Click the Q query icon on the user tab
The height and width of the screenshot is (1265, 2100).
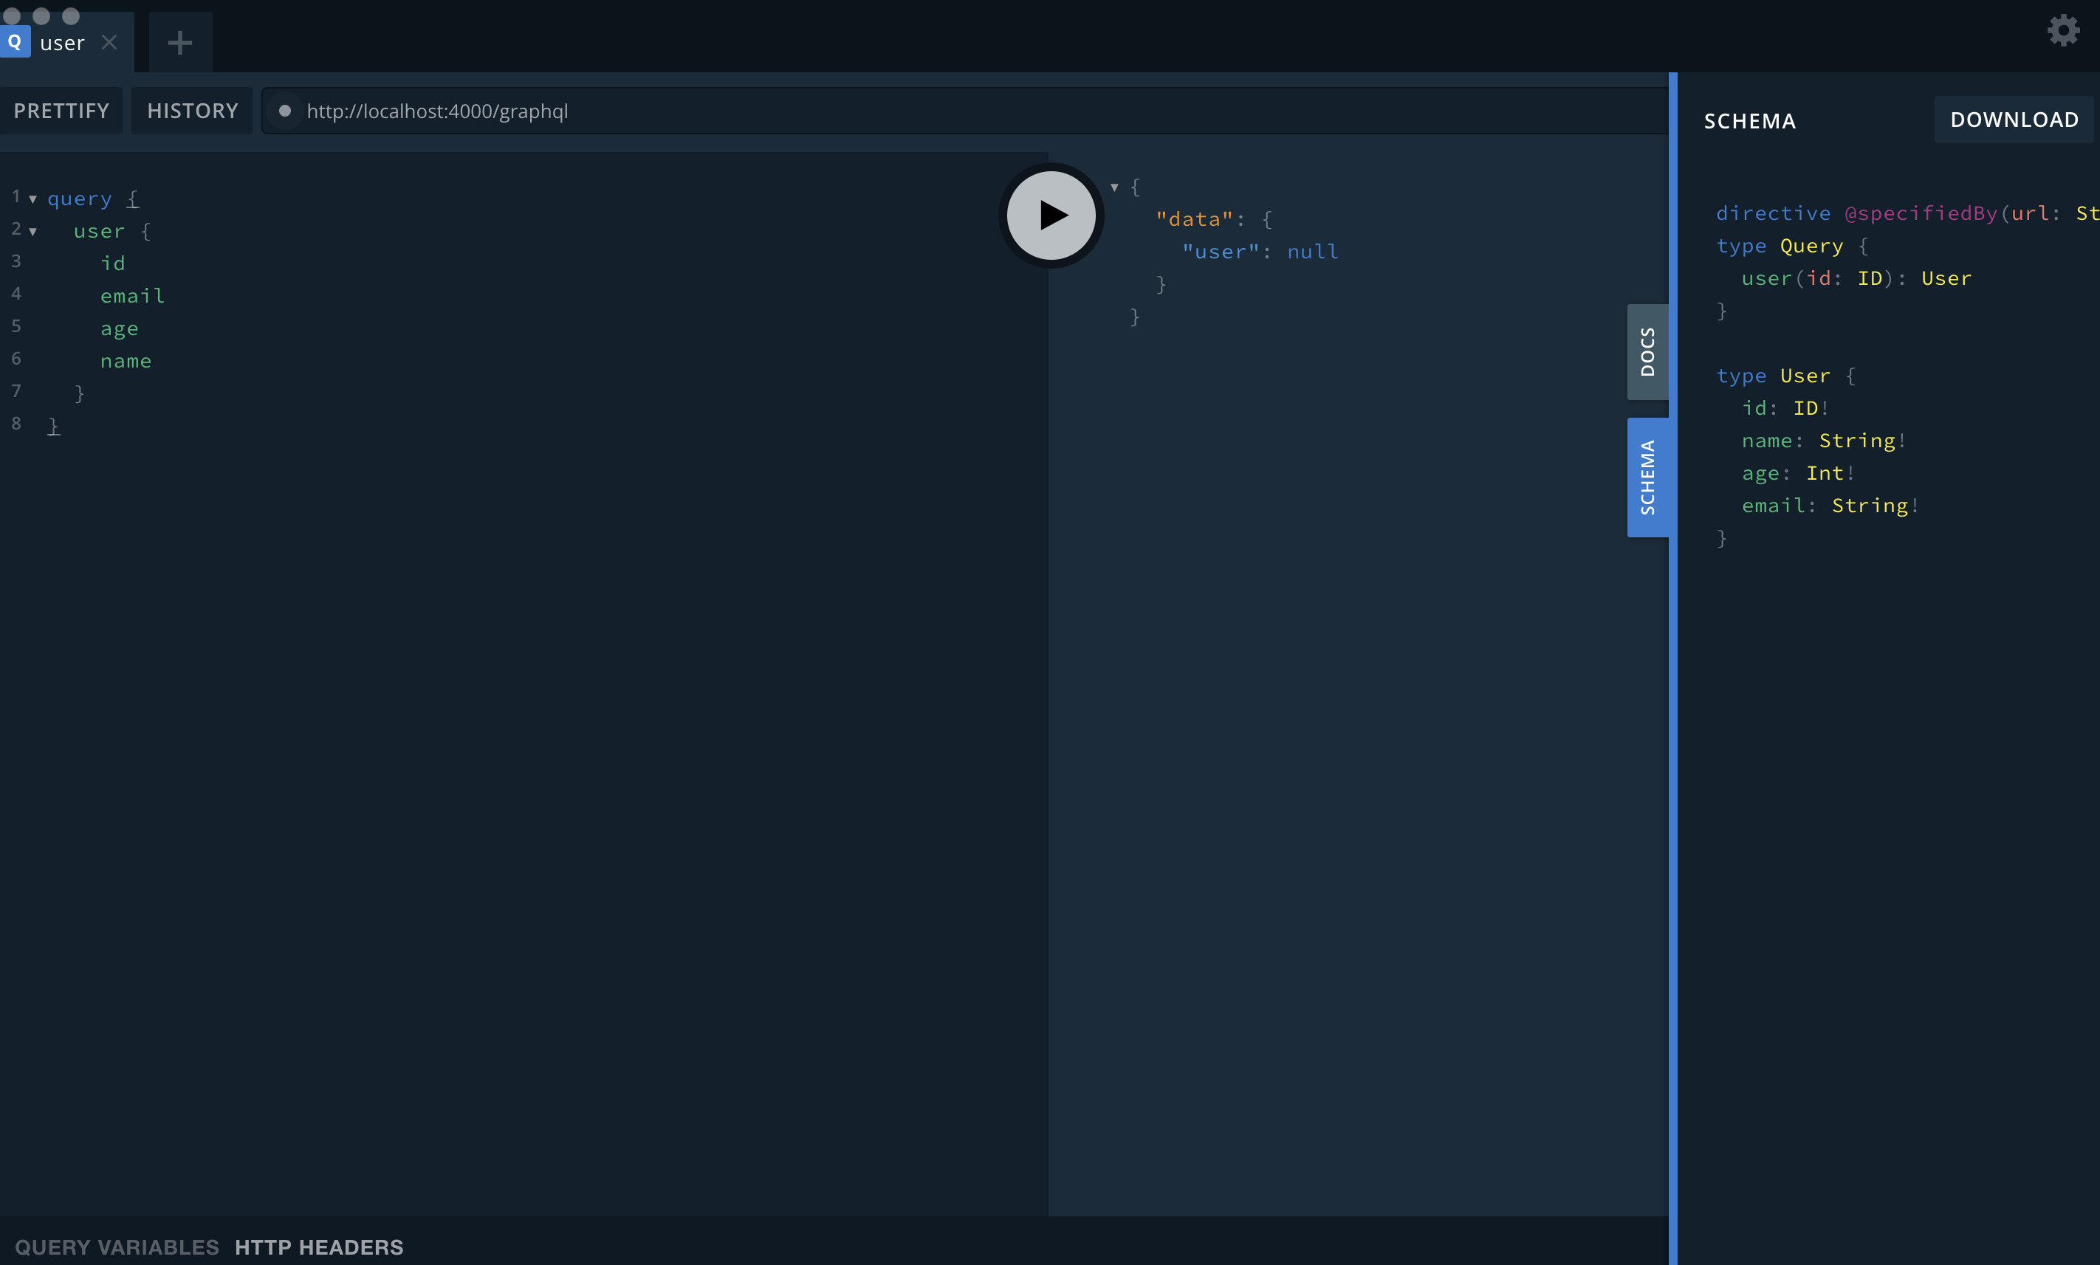(15, 42)
